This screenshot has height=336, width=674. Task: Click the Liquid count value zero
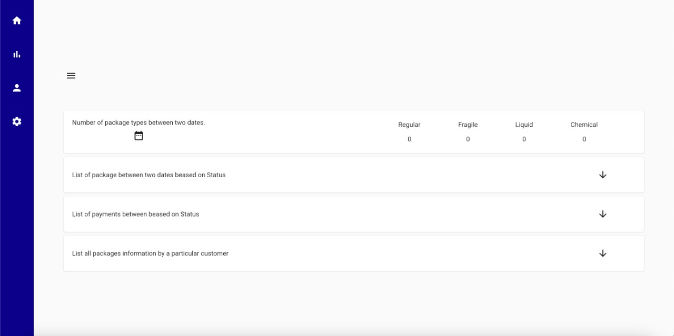(x=523, y=139)
